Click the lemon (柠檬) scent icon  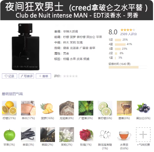click(x=9, y=108)
